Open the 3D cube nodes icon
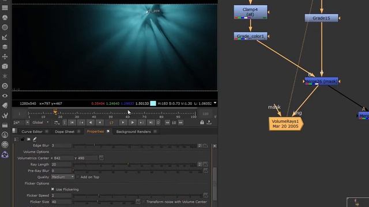 point(5,67)
